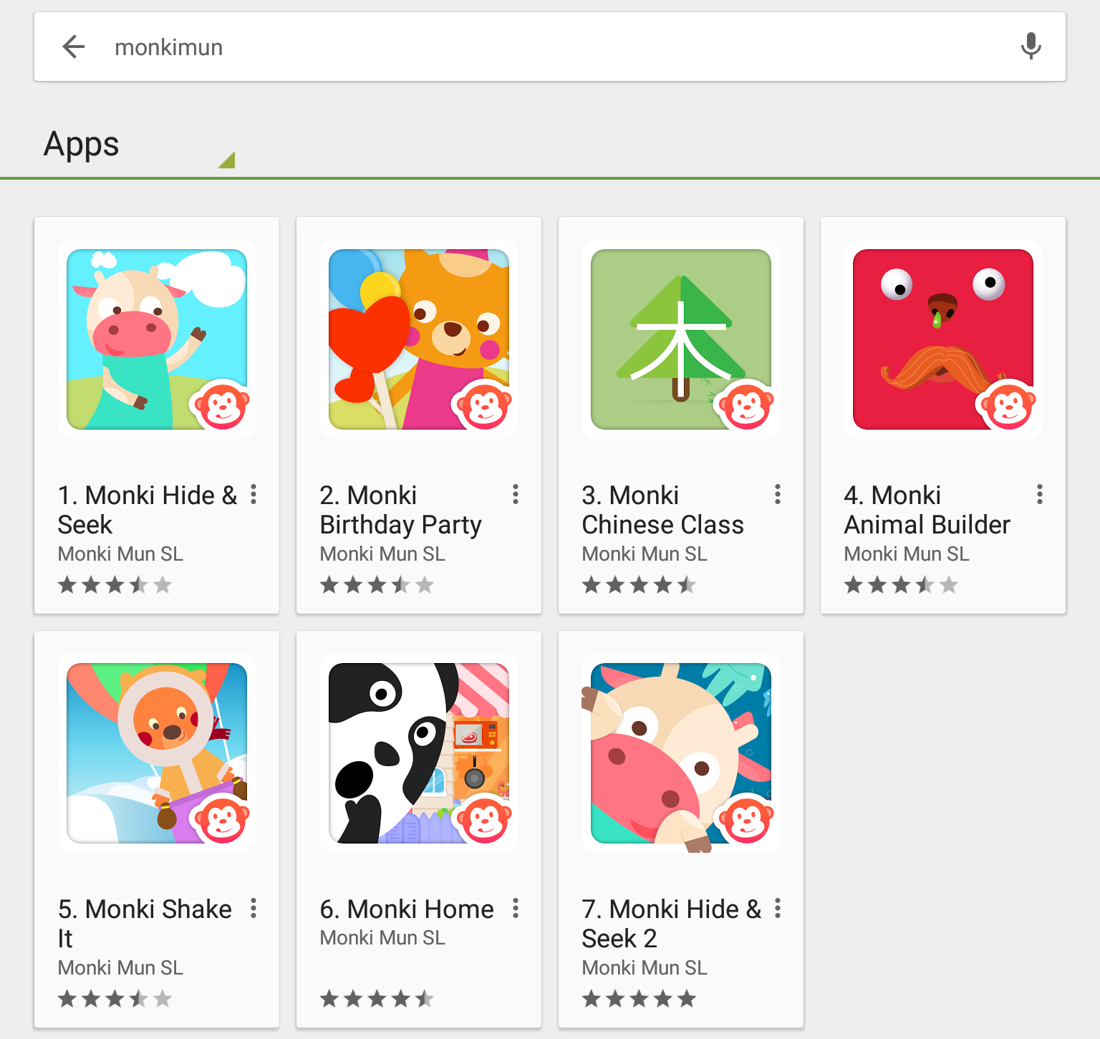
Task: Open Monki Hide & Seek app icon
Action: point(157,339)
